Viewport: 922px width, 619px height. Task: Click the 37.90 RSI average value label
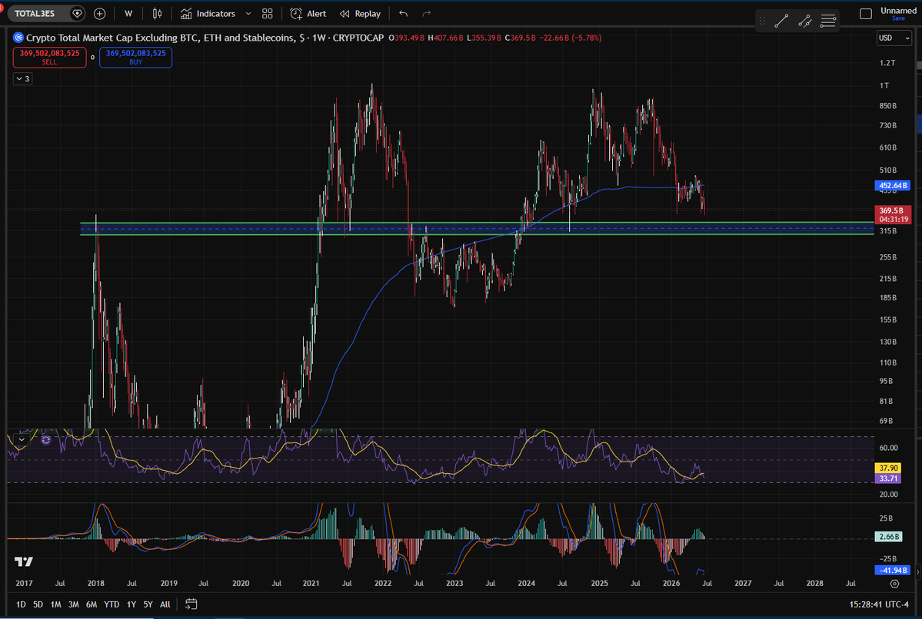[888, 468]
